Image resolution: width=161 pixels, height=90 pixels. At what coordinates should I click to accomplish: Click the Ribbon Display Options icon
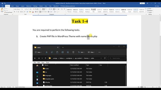click(x=147, y=3)
